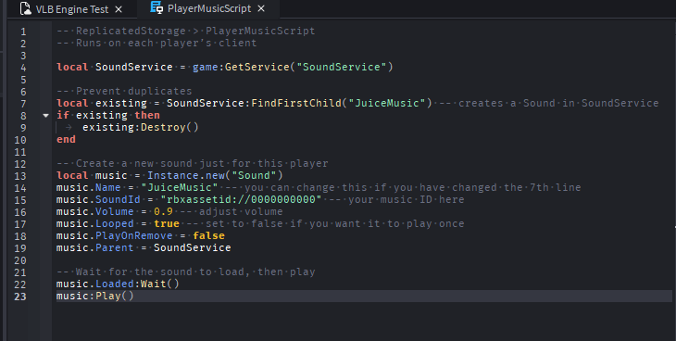Click 'FindFirstChild' in line 7
The width and height of the screenshot is (676, 341).
(x=296, y=103)
